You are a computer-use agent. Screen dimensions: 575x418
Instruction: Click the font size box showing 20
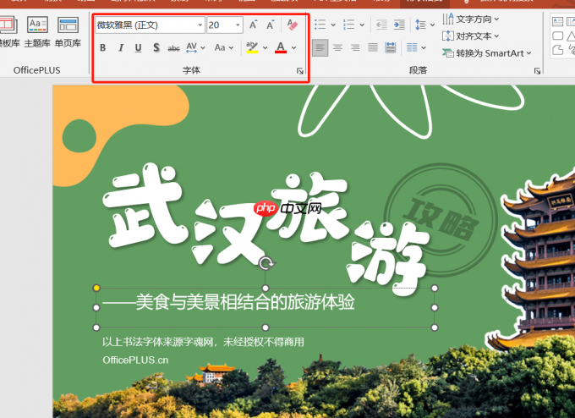[221, 25]
